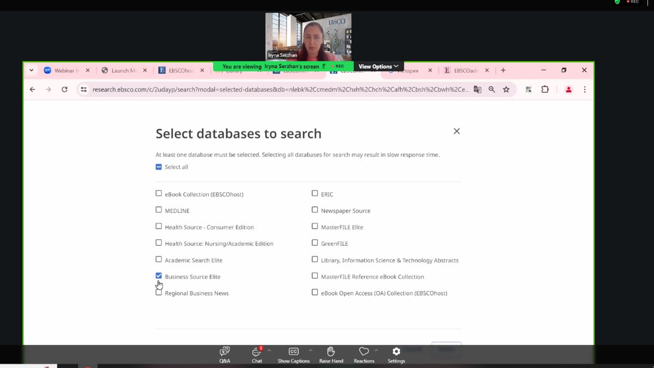Click the browser forward arrow
Image resolution: width=654 pixels, height=368 pixels.
[49, 89]
